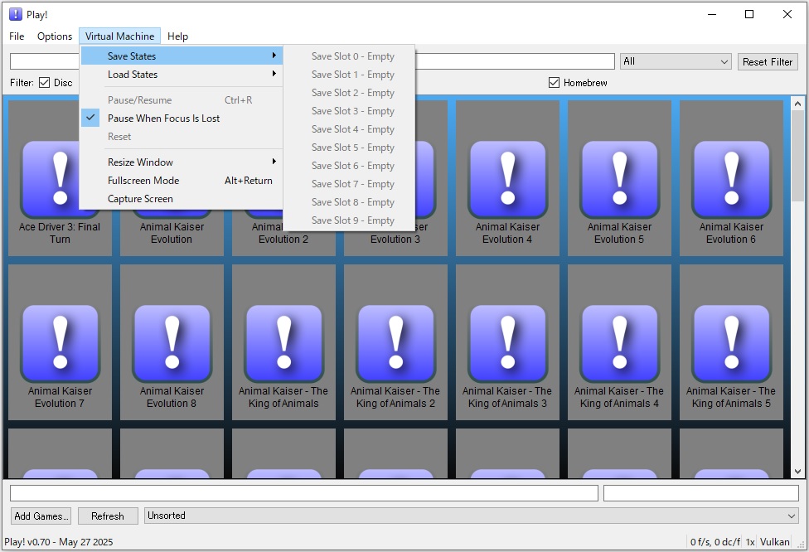Image resolution: width=809 pixels, height=552 pixels.
Task: Expand the Load States submenu
Action: tap(182, 75)
